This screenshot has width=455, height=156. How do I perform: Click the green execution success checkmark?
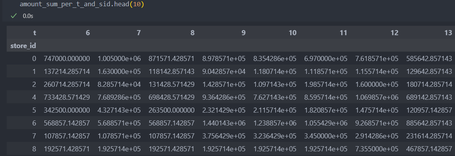tap(13, 16)
